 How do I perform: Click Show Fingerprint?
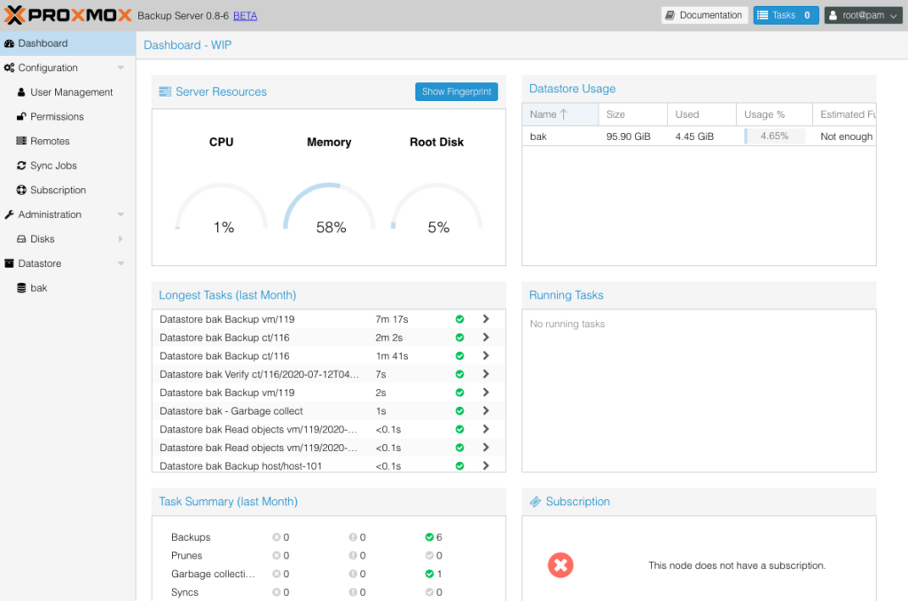[457, 91]
